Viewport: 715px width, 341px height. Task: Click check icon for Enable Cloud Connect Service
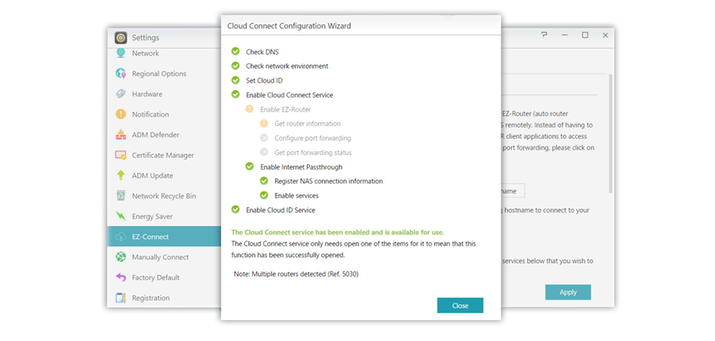tap(235, 95)
